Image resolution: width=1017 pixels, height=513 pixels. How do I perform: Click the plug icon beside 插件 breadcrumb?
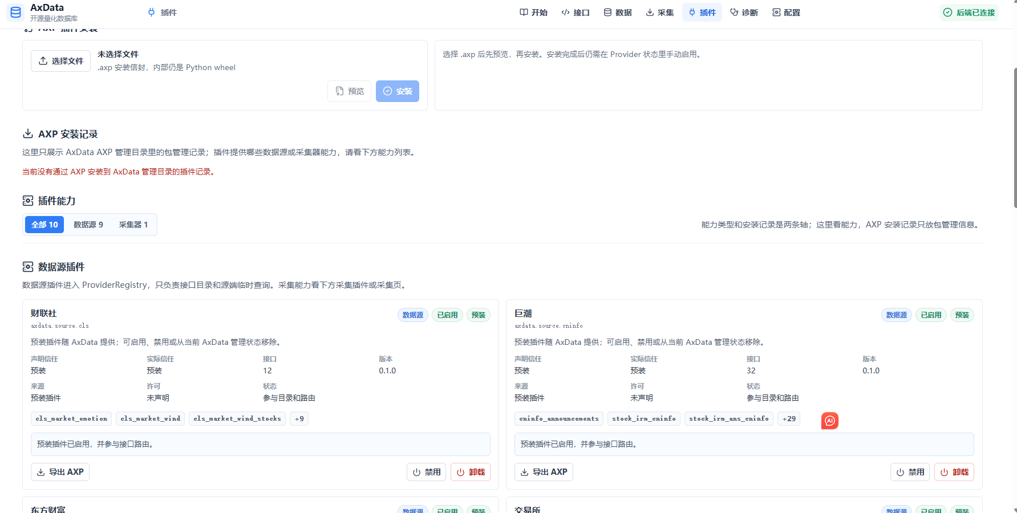click(x=151, y=13)
